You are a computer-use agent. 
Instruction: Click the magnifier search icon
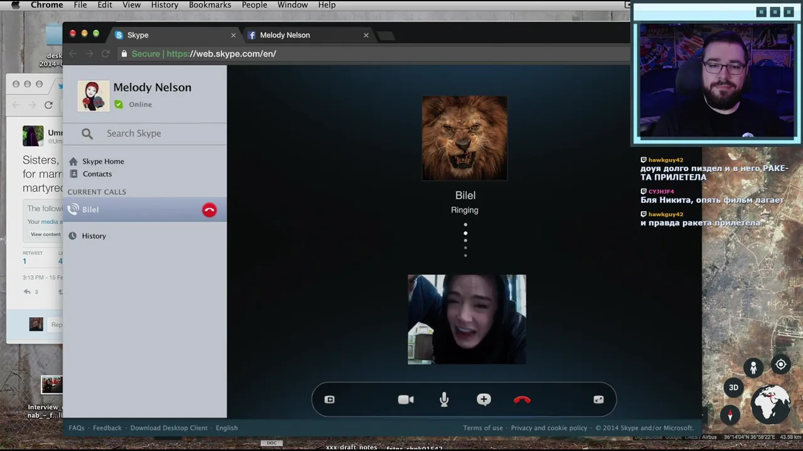[x=87, y=133]
